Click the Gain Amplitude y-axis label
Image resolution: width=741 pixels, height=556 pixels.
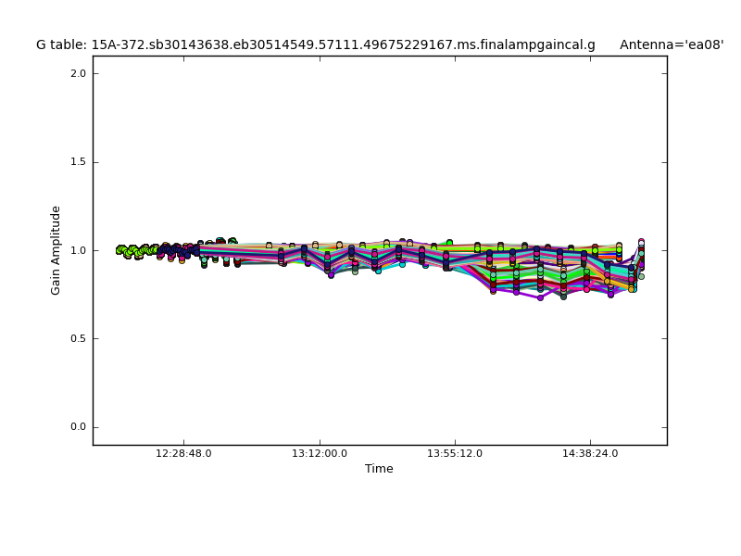(x=56, y=250)
